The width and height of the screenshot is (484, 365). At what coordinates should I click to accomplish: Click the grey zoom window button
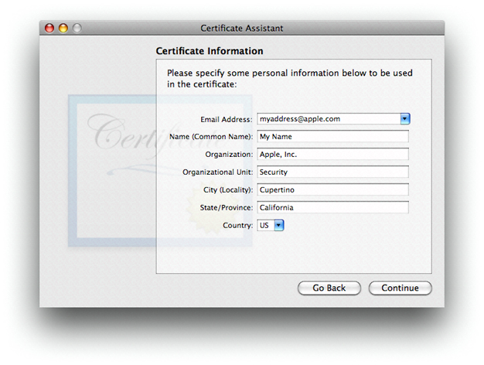77,28
